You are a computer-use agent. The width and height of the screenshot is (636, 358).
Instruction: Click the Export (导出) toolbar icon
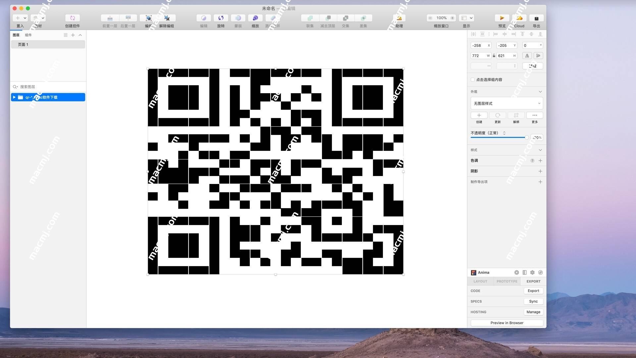point(536,18)
